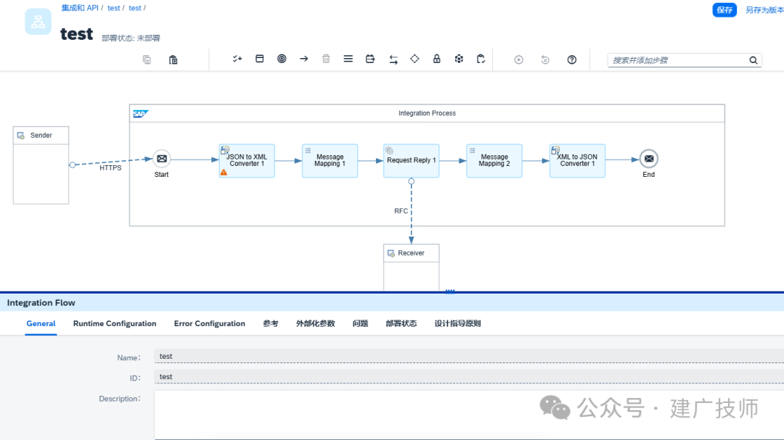Open the three-line mapping menu icon

[348, 59]
